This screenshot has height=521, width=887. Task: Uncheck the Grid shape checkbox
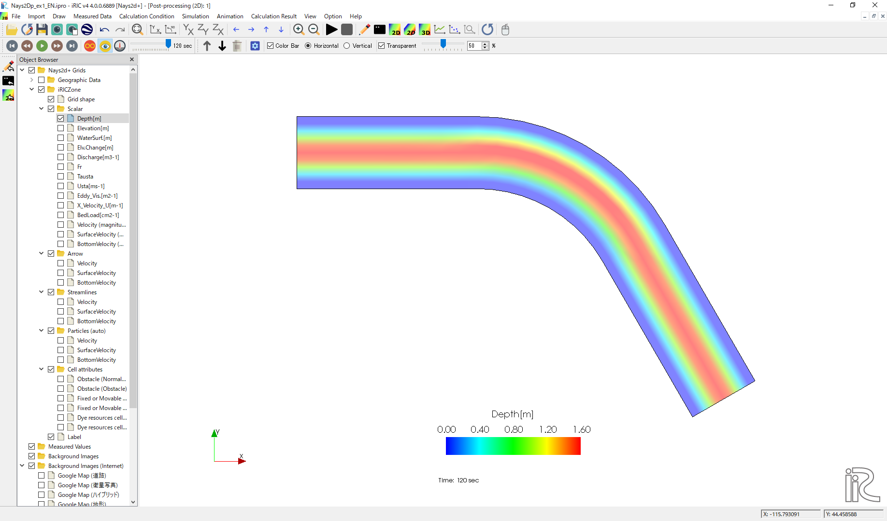pos(51,99)
